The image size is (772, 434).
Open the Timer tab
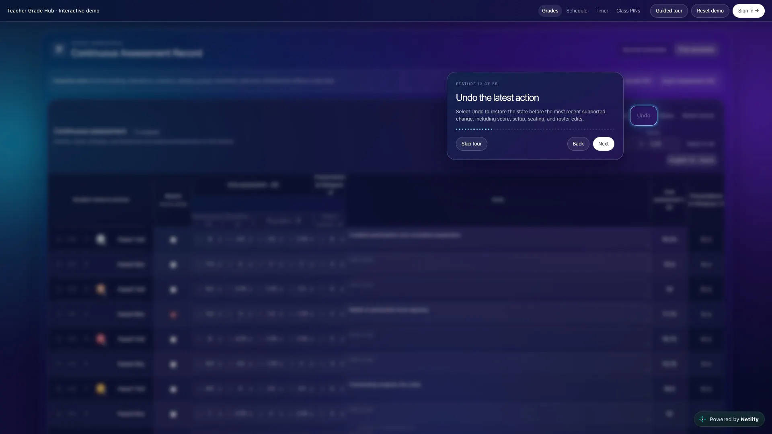(x=602, y=11)
